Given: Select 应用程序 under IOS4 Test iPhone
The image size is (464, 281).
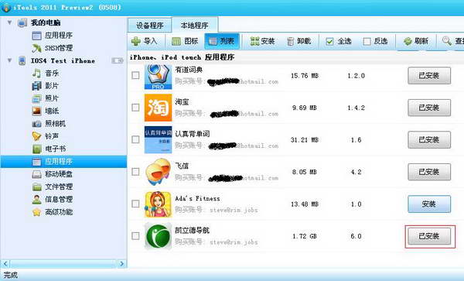Looking at the screenshot, I should coord(63,161).
